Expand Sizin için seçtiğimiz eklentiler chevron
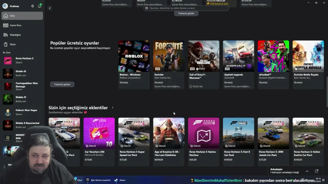Viewport: 328px width, 184px height. pyautogui.click(x=112, y=108)
